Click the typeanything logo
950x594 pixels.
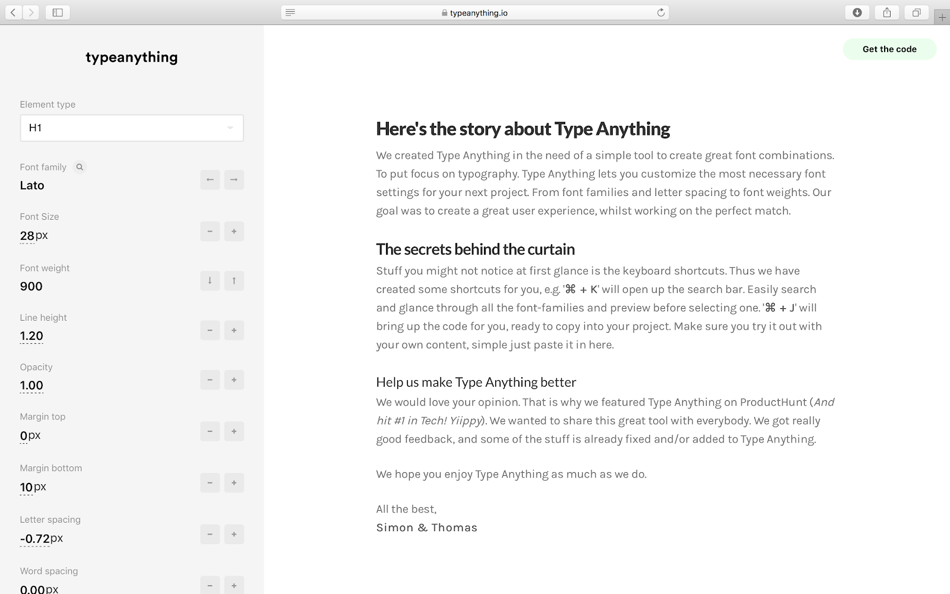tap(132, 57)
